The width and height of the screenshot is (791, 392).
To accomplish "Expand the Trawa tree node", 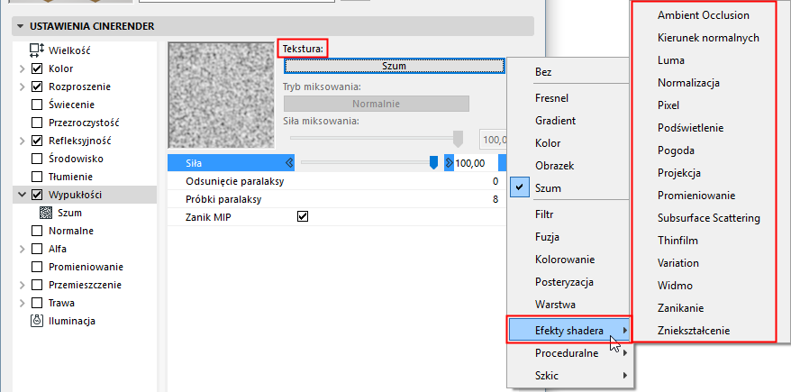I will (x=22, y=303).
